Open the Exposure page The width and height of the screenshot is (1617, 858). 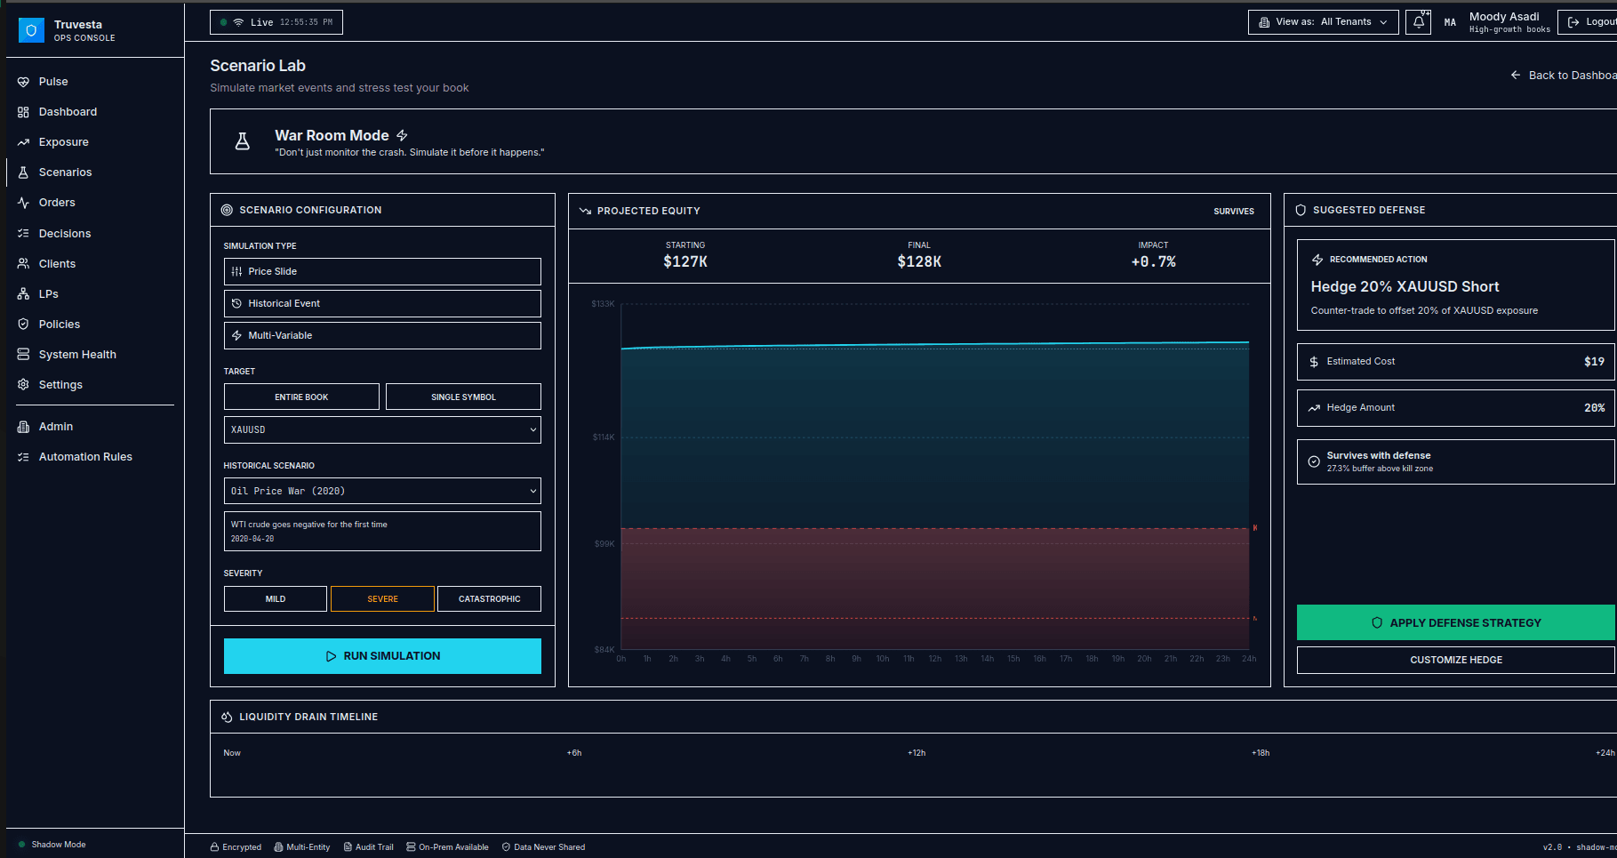(x=63, y=142)
